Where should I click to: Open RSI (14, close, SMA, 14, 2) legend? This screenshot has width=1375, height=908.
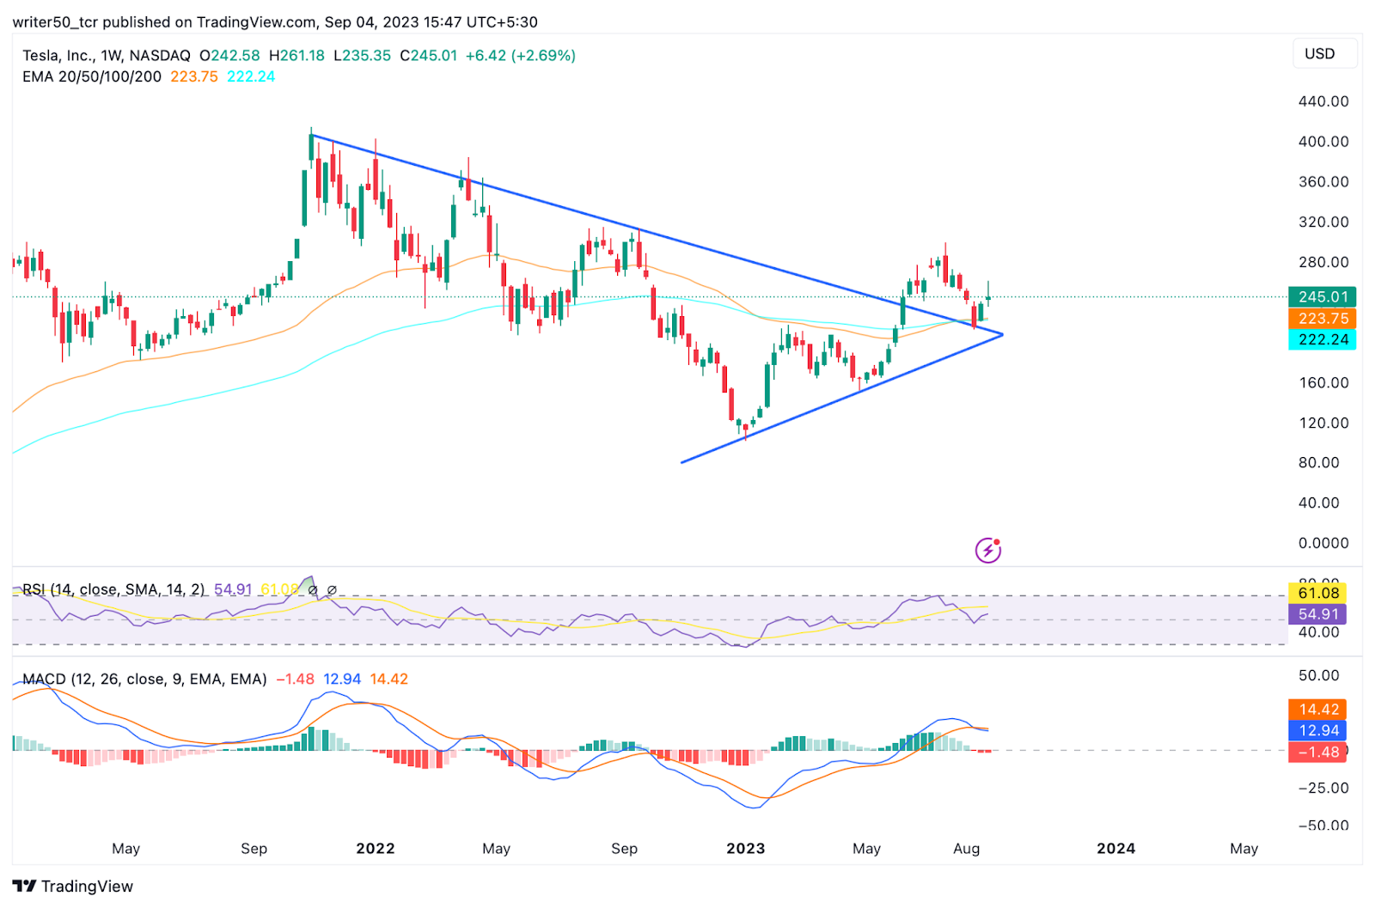click(x=113, y=589)
